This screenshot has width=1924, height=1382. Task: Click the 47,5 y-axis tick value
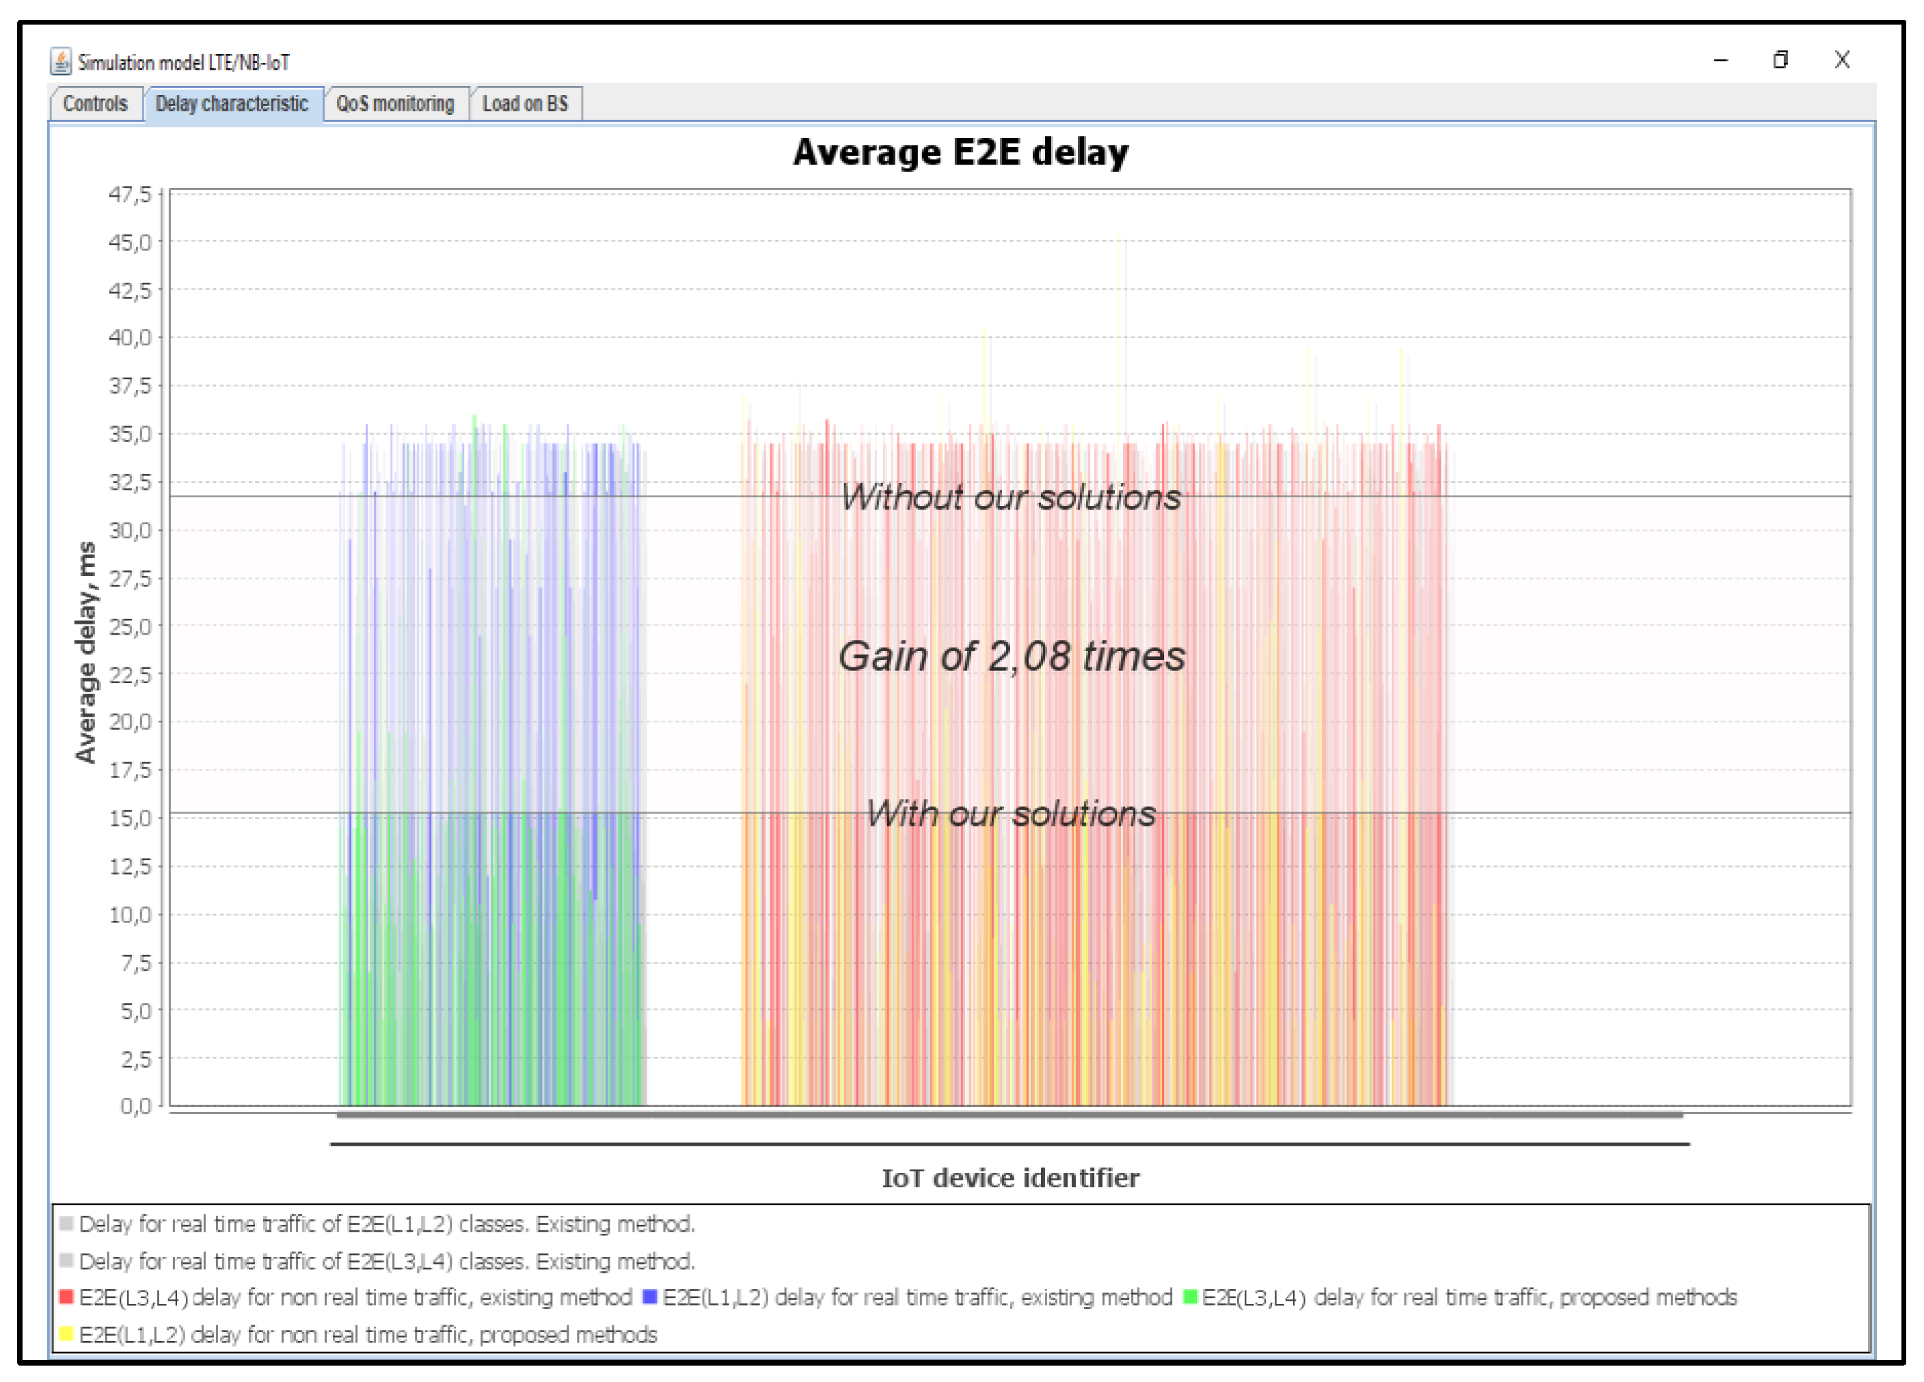[x=130, y=195]
